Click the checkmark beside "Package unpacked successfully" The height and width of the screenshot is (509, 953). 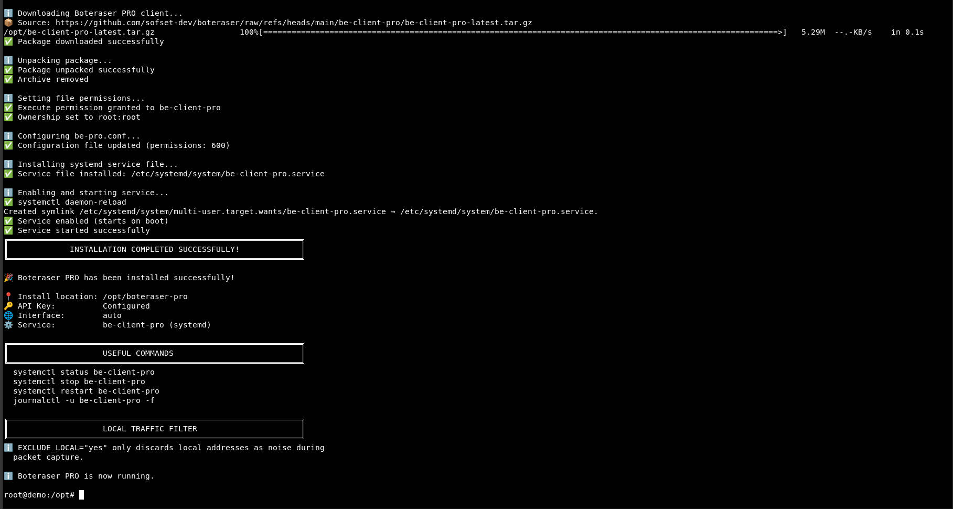(x=8, y=70)
